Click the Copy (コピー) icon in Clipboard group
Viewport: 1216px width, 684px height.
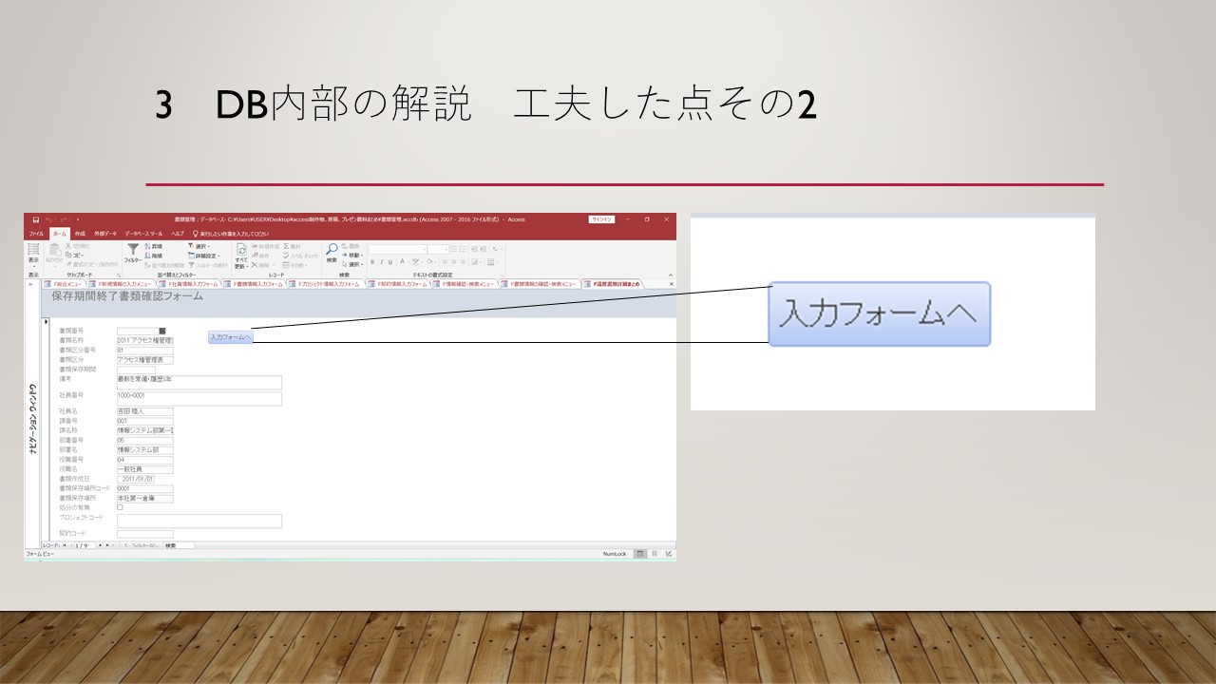pos(69,255)
